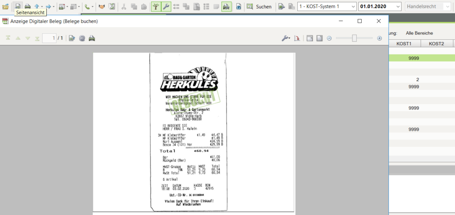The width and height of the screenshot is (455, 215).
Task: Zoom out with the minus magnifier button
Action: [329, 38]
